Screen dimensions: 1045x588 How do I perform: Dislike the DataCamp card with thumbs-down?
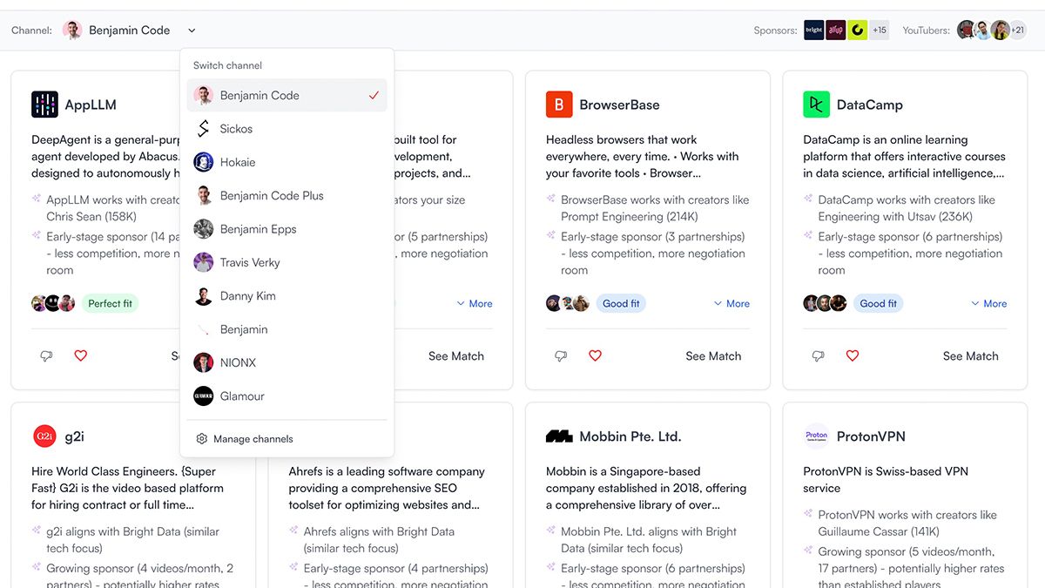coord(818,355)
